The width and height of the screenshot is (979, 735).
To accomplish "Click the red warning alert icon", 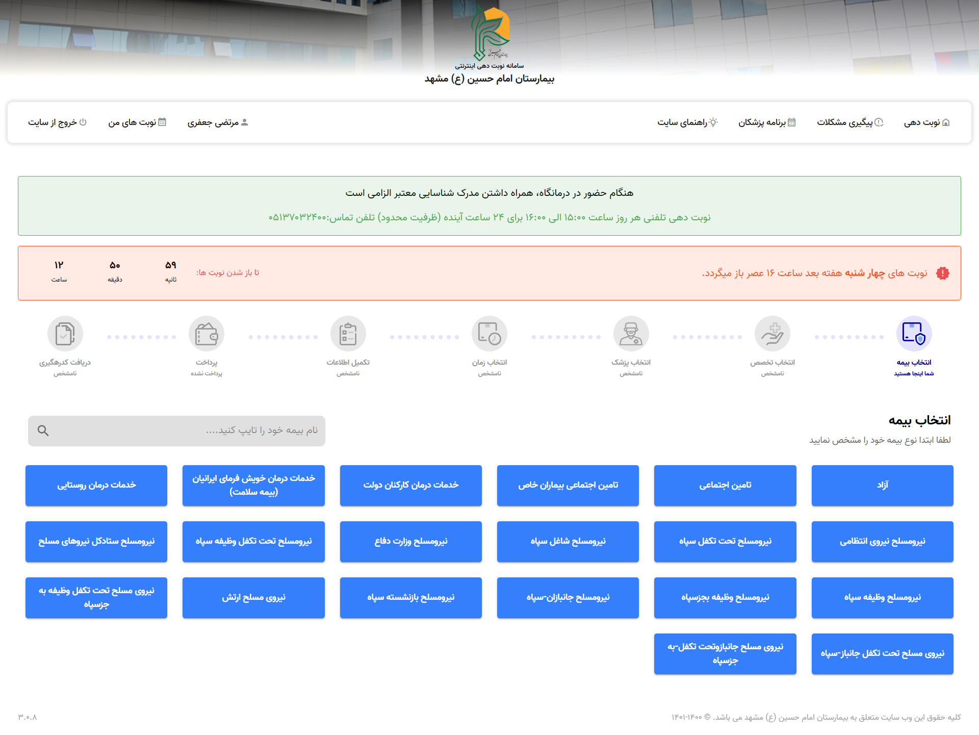I will pos(942,273).
